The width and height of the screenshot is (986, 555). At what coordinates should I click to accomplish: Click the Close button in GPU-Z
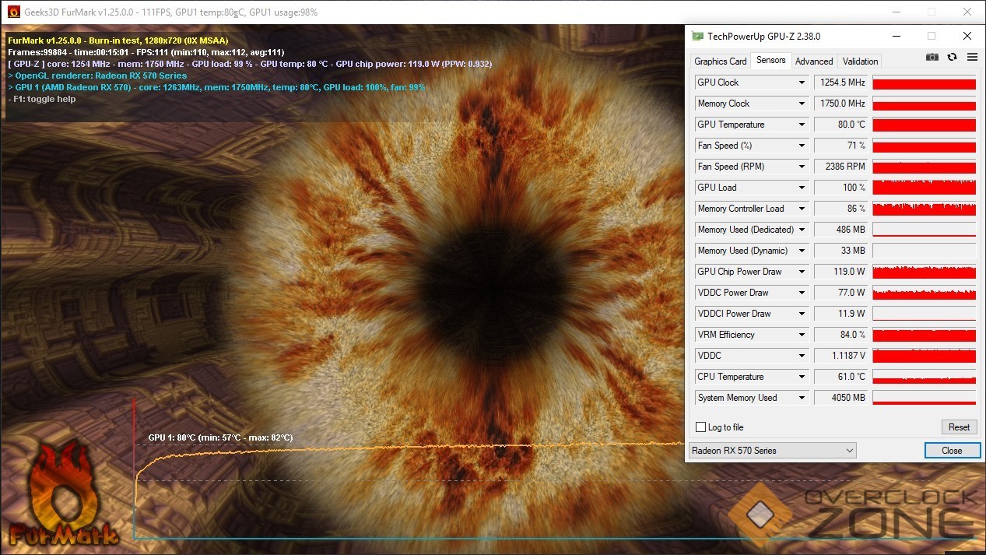951,451
